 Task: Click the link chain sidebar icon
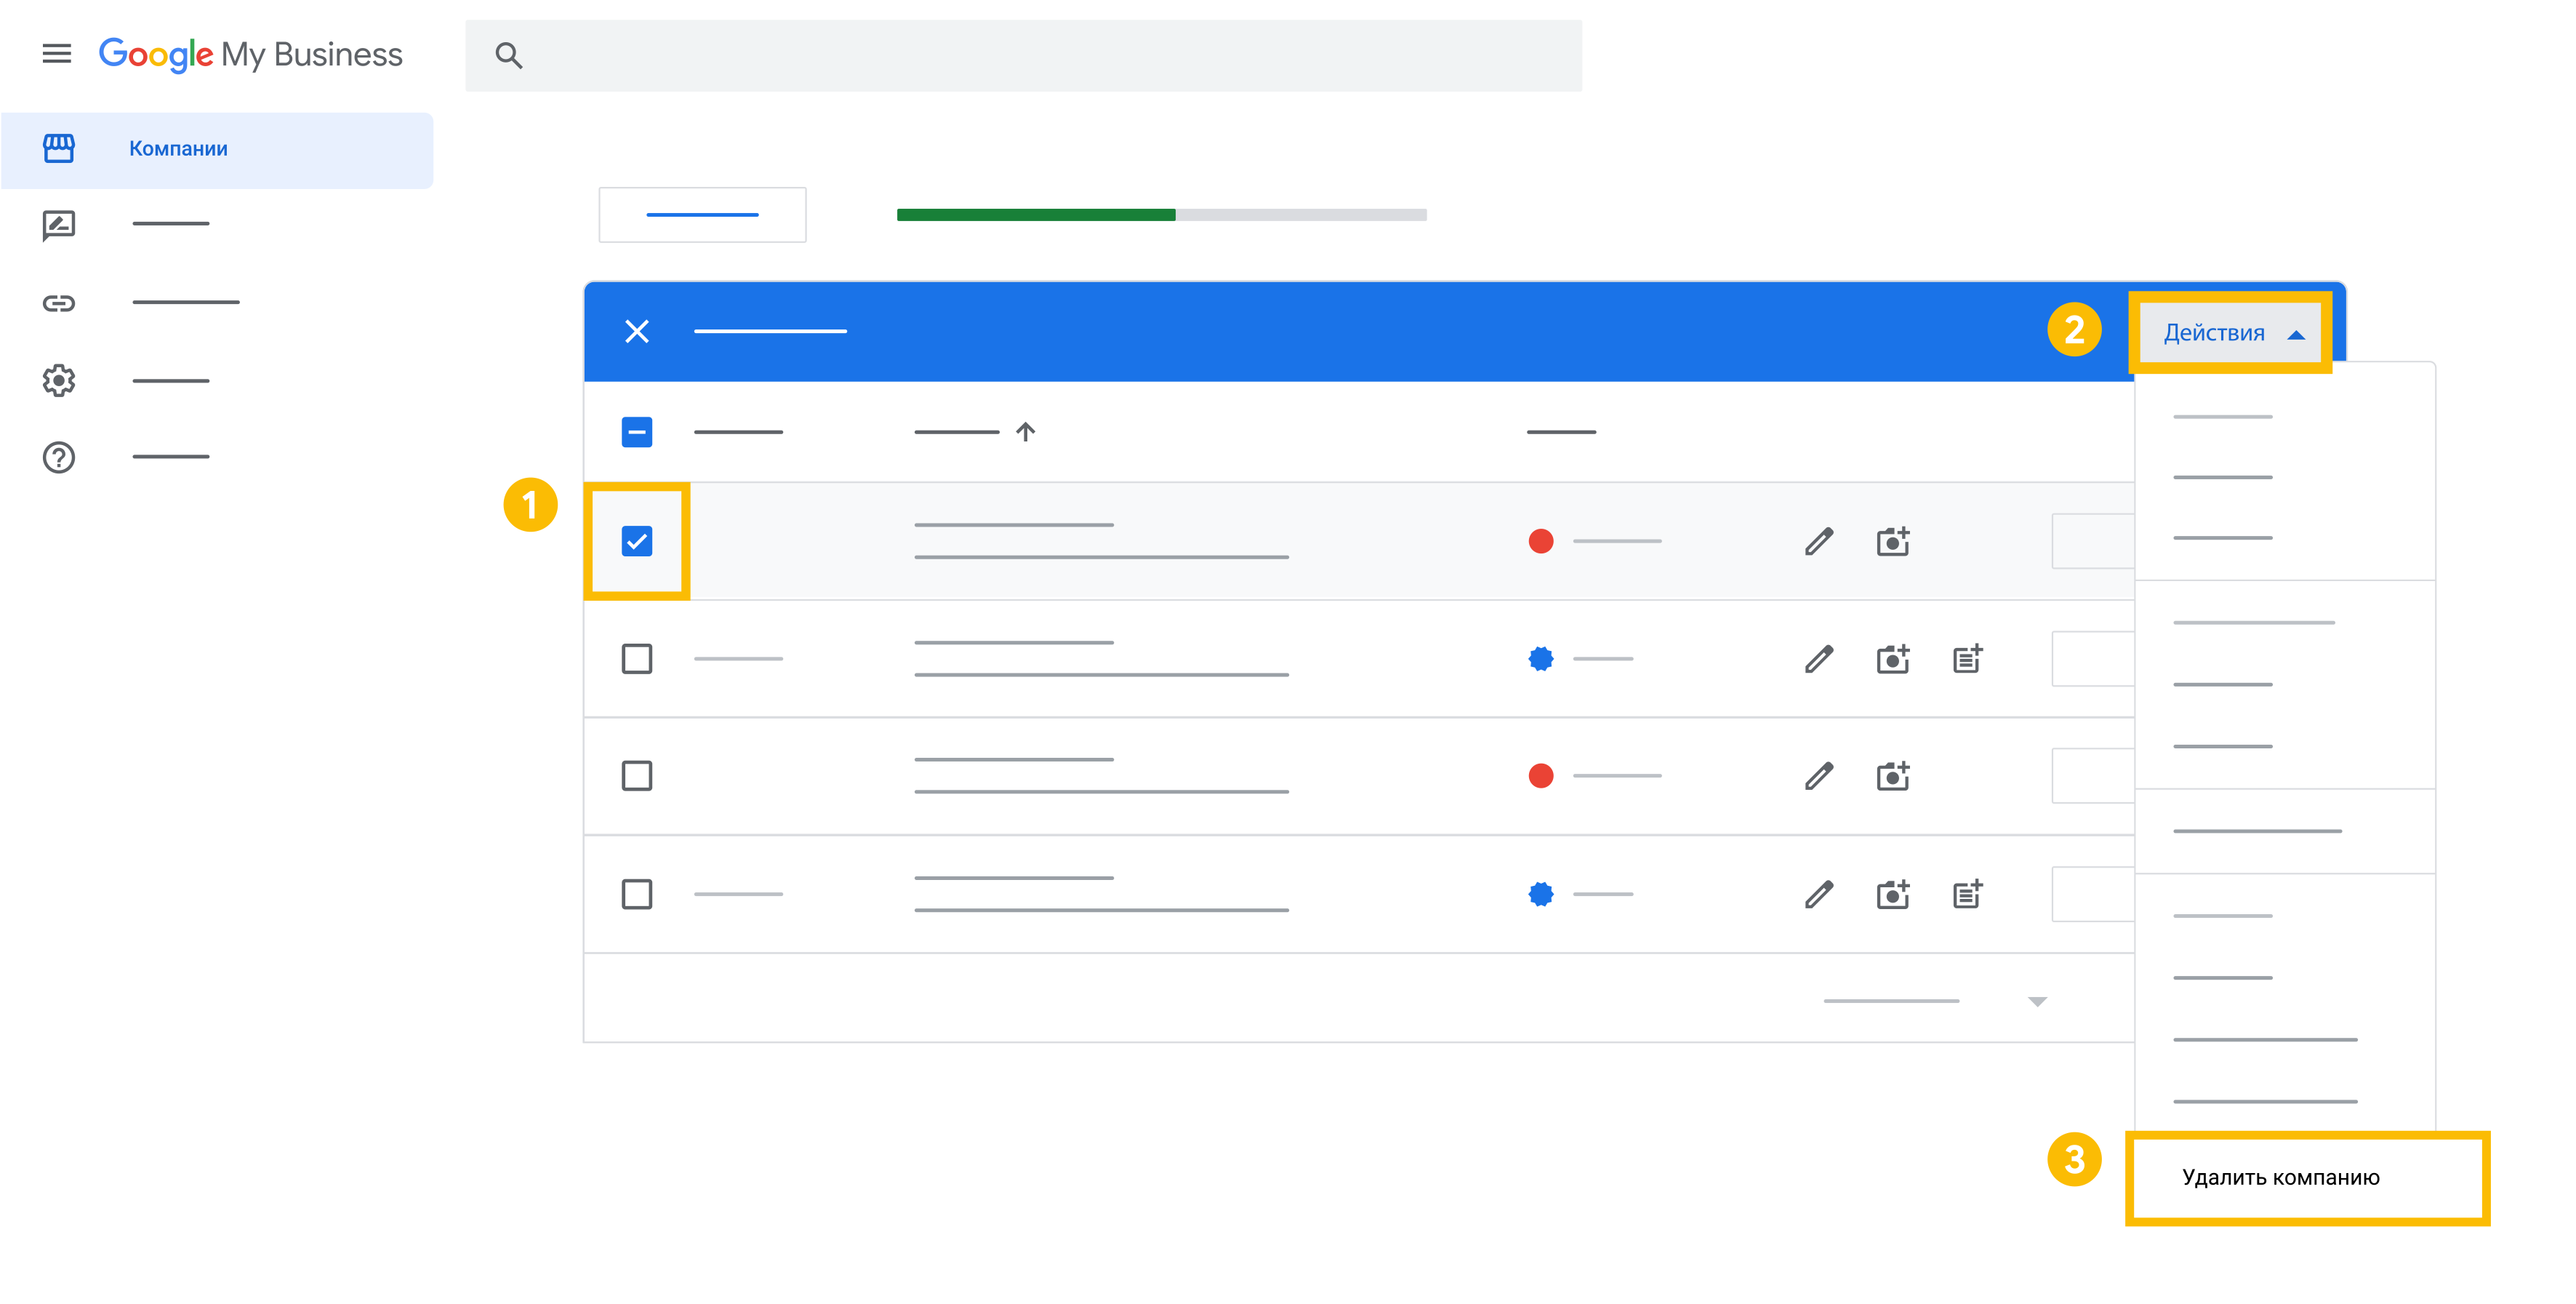point(59,303)
